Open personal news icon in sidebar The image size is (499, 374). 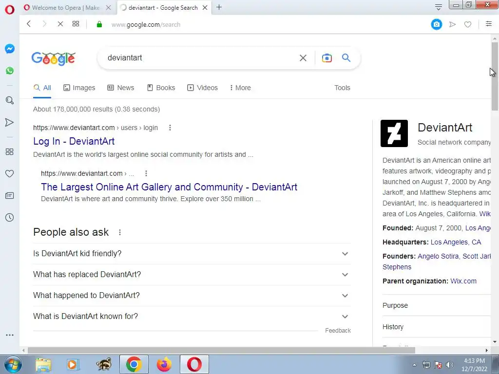pyautogui.click(x=10, y=196)
